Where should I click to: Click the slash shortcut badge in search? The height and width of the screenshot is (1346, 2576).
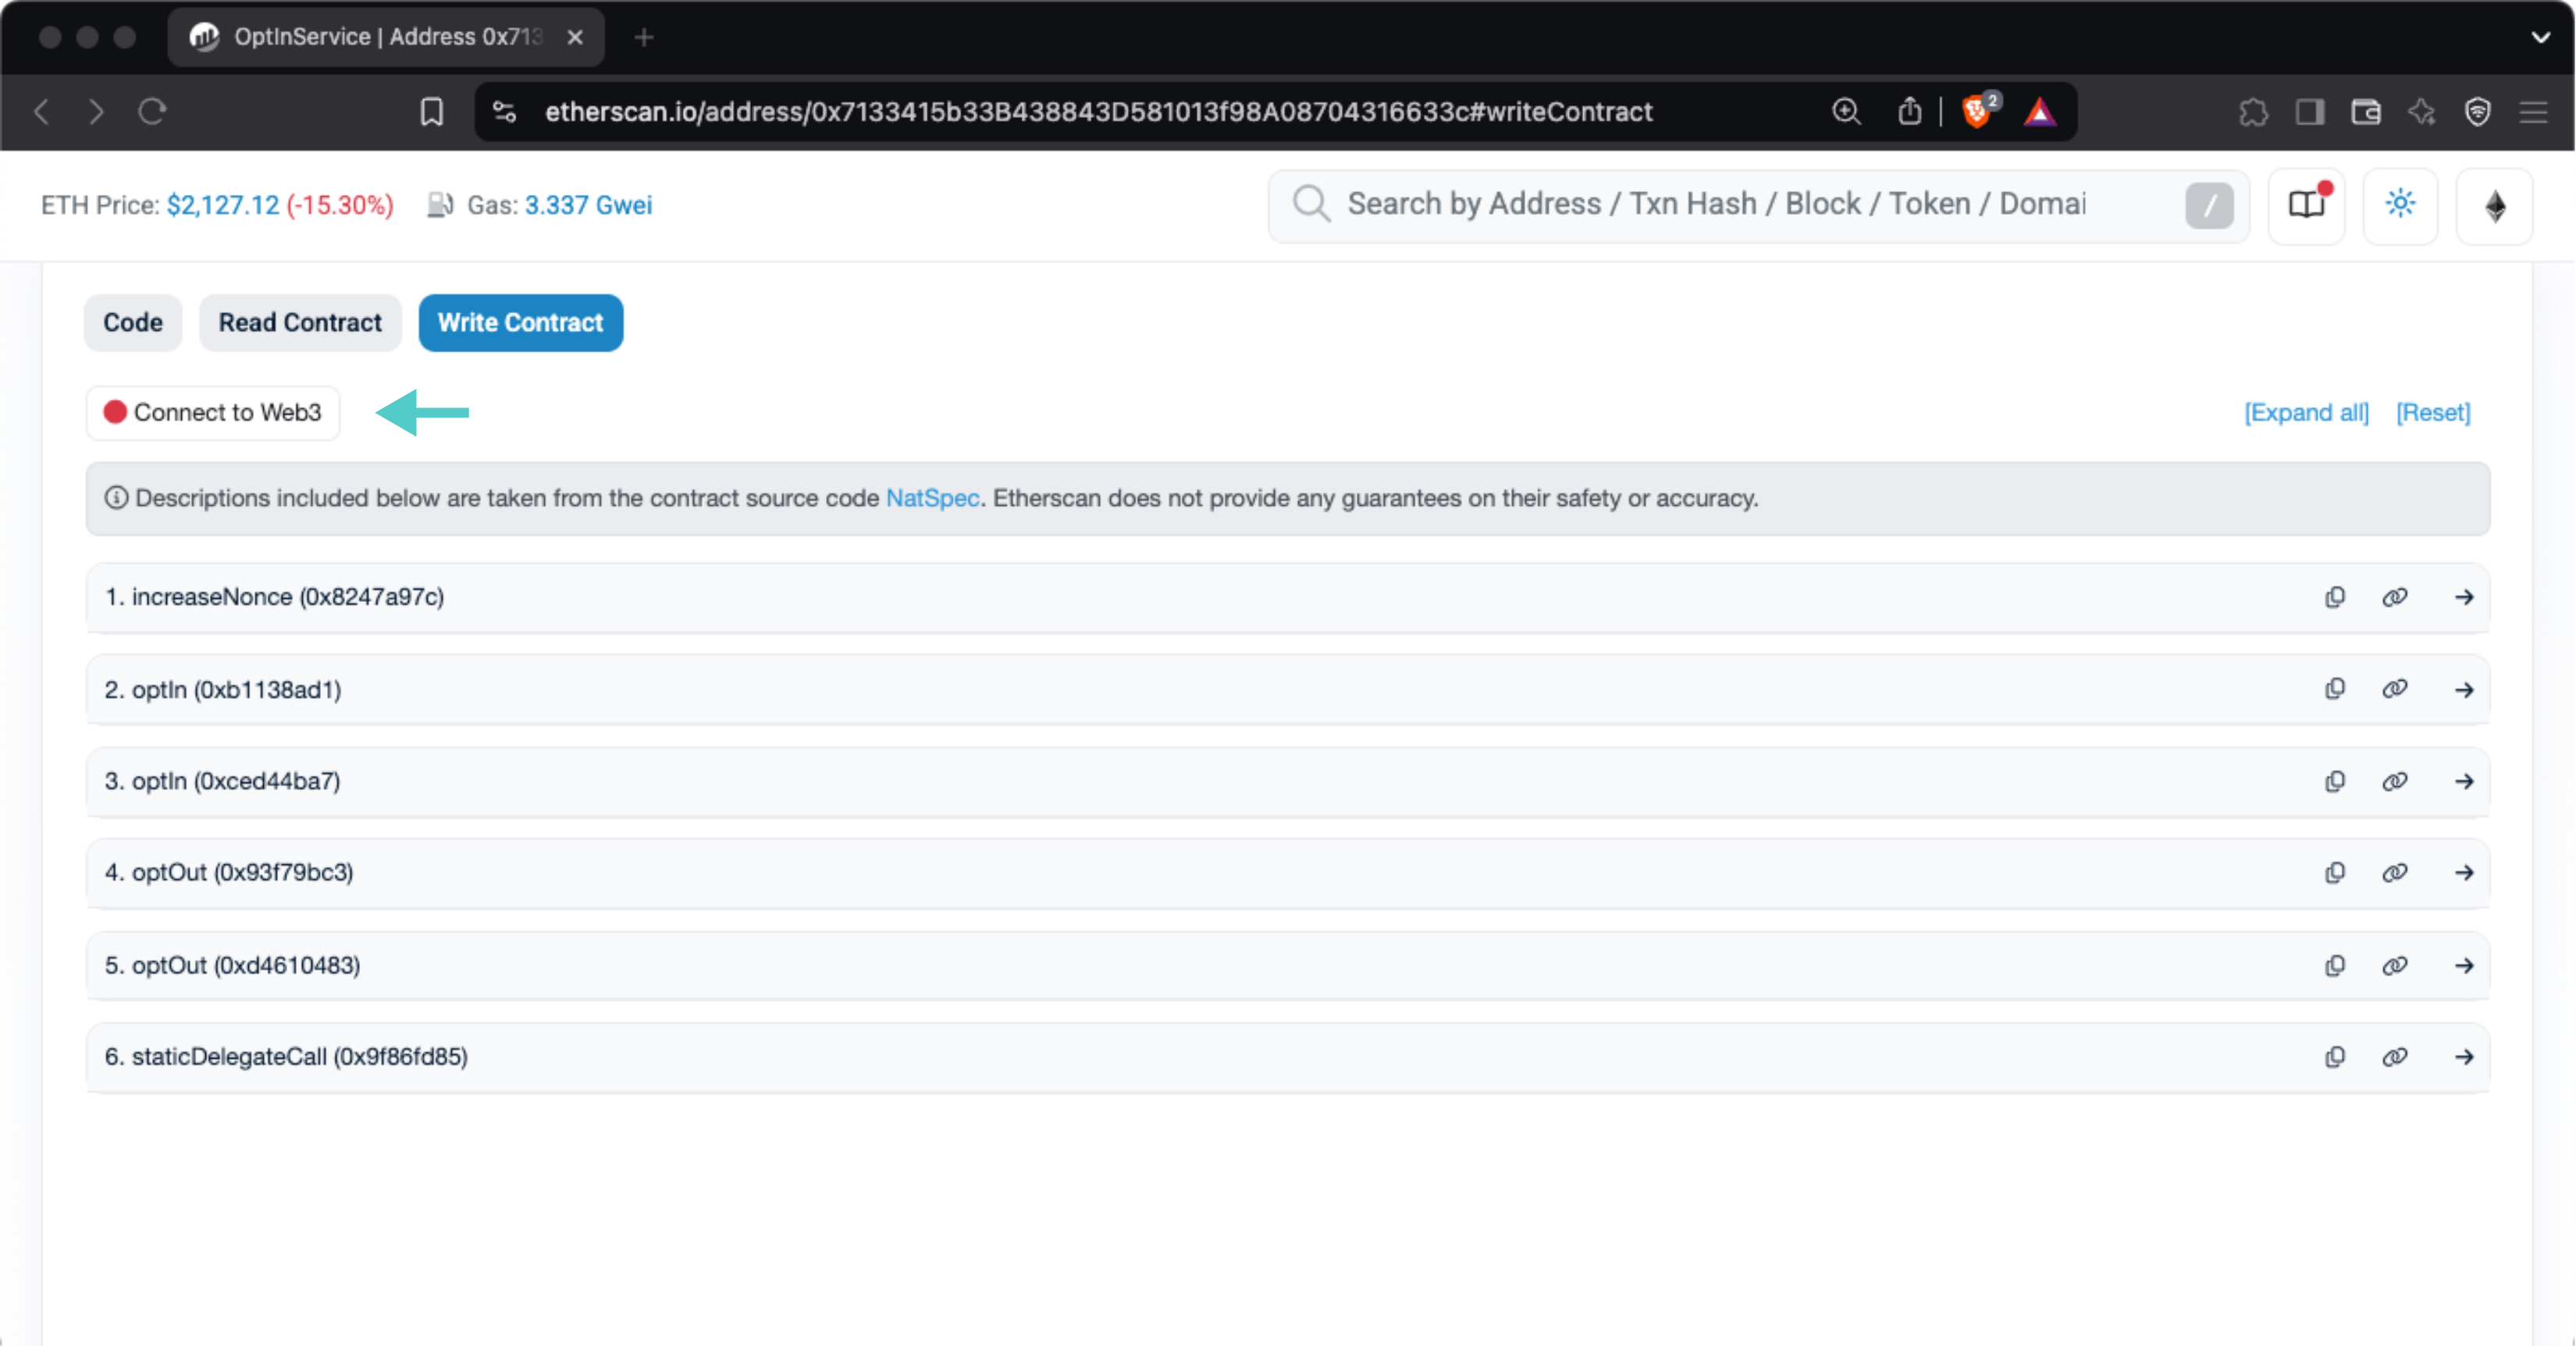pyautogui.click(x=2209, y=206)
